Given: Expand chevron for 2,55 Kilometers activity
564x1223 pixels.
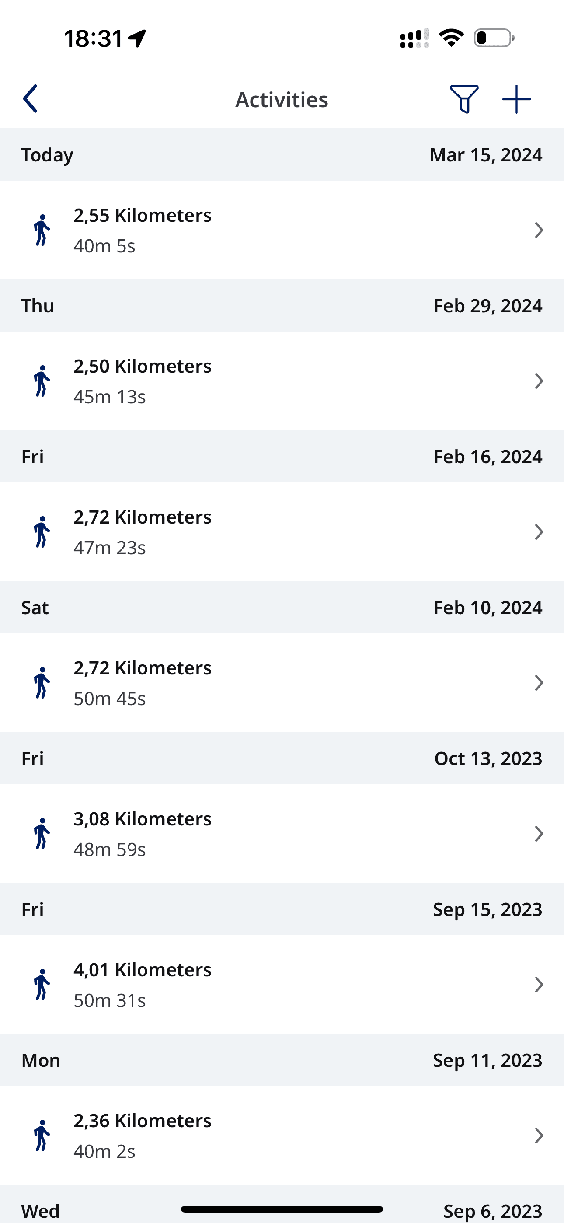Looking at the screenshot, I should tap(539, 230).
